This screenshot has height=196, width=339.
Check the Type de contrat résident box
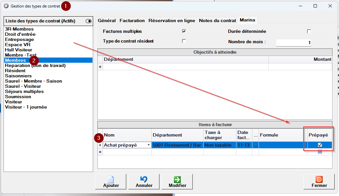(x=184, y=41)
